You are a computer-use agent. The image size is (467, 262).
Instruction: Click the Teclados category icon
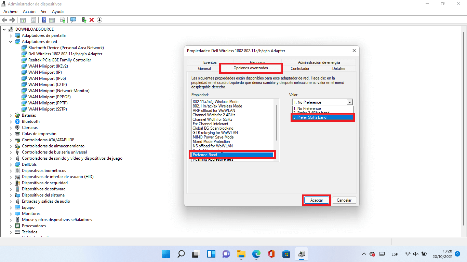point(17,232)
